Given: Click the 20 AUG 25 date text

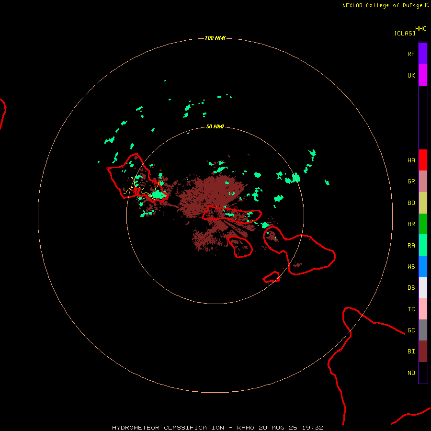Looking at the screenshot, I should tap(278, 428).
